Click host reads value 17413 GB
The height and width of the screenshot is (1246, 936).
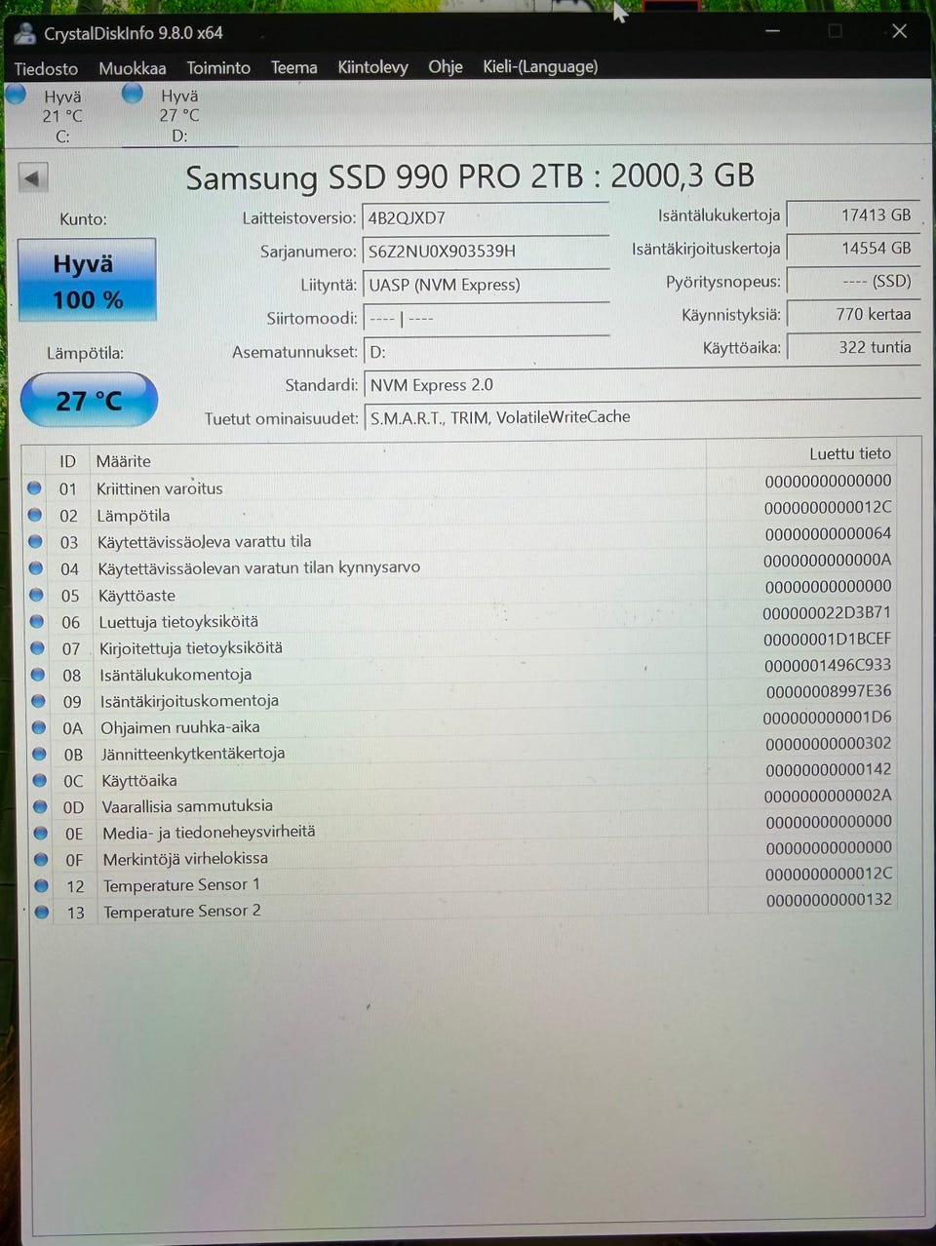[852, 214]
